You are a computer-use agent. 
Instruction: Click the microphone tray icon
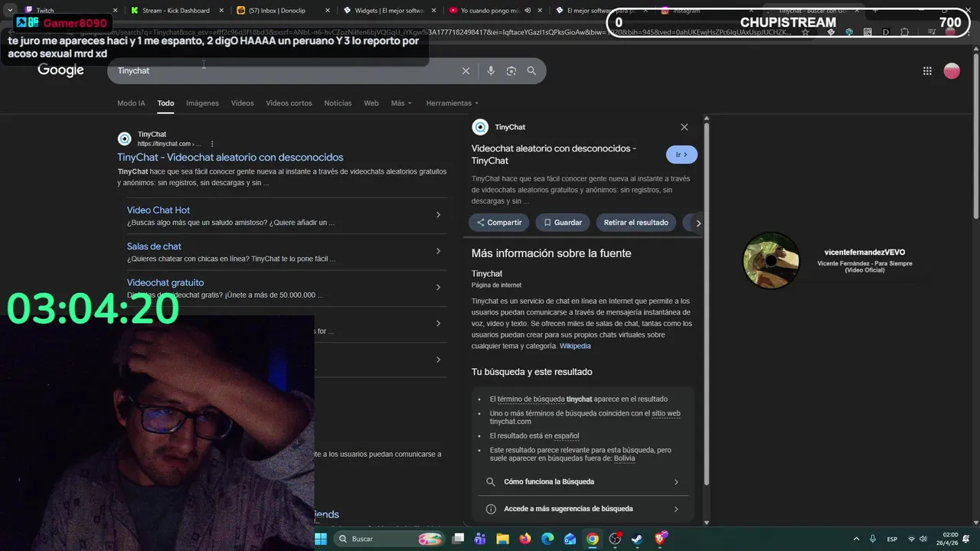(x=873, y=539)
